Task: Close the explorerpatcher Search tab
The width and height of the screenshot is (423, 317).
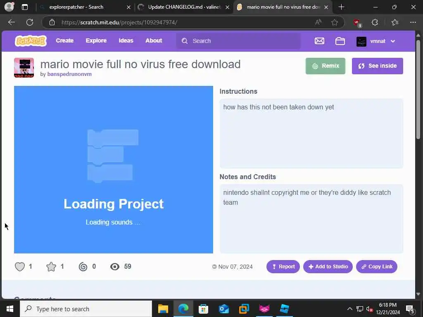Action: (x=129, y=7)
